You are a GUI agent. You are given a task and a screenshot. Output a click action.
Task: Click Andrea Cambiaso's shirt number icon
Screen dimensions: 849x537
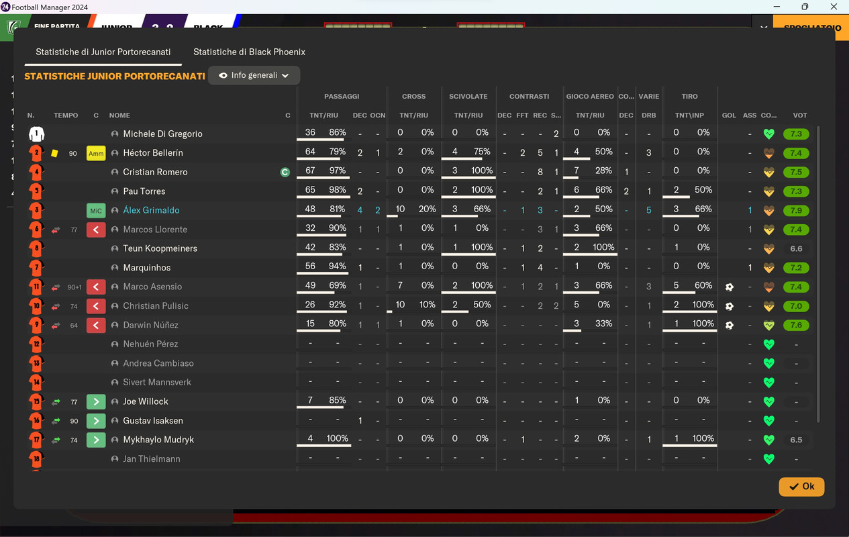36,363
